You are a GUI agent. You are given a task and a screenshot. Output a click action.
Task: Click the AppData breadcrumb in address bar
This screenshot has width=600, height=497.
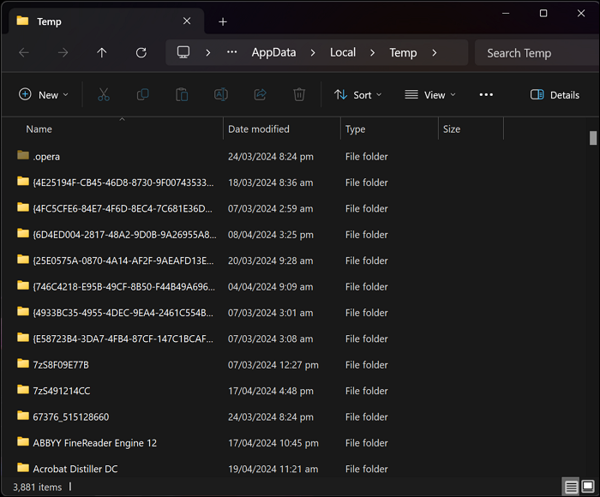[x=273, y=52]
